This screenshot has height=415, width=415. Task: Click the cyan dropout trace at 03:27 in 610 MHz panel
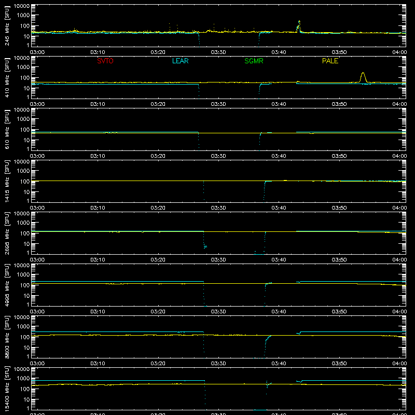click(199, 141)
